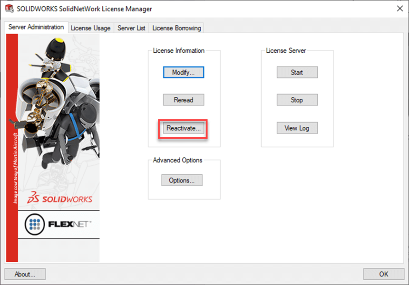Open the About dialog

click(24, 274)
